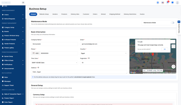Open the cart icon with notification badge
The width and height of the screenshot is (181, 105).
168,2
